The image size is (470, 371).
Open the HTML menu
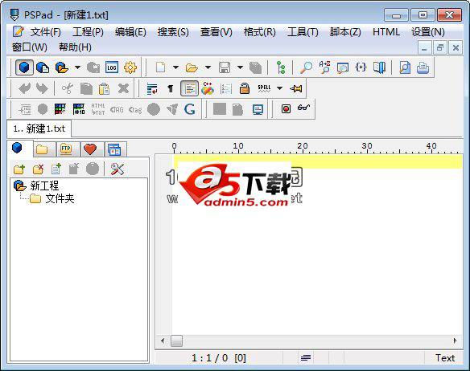click(386, 31)
